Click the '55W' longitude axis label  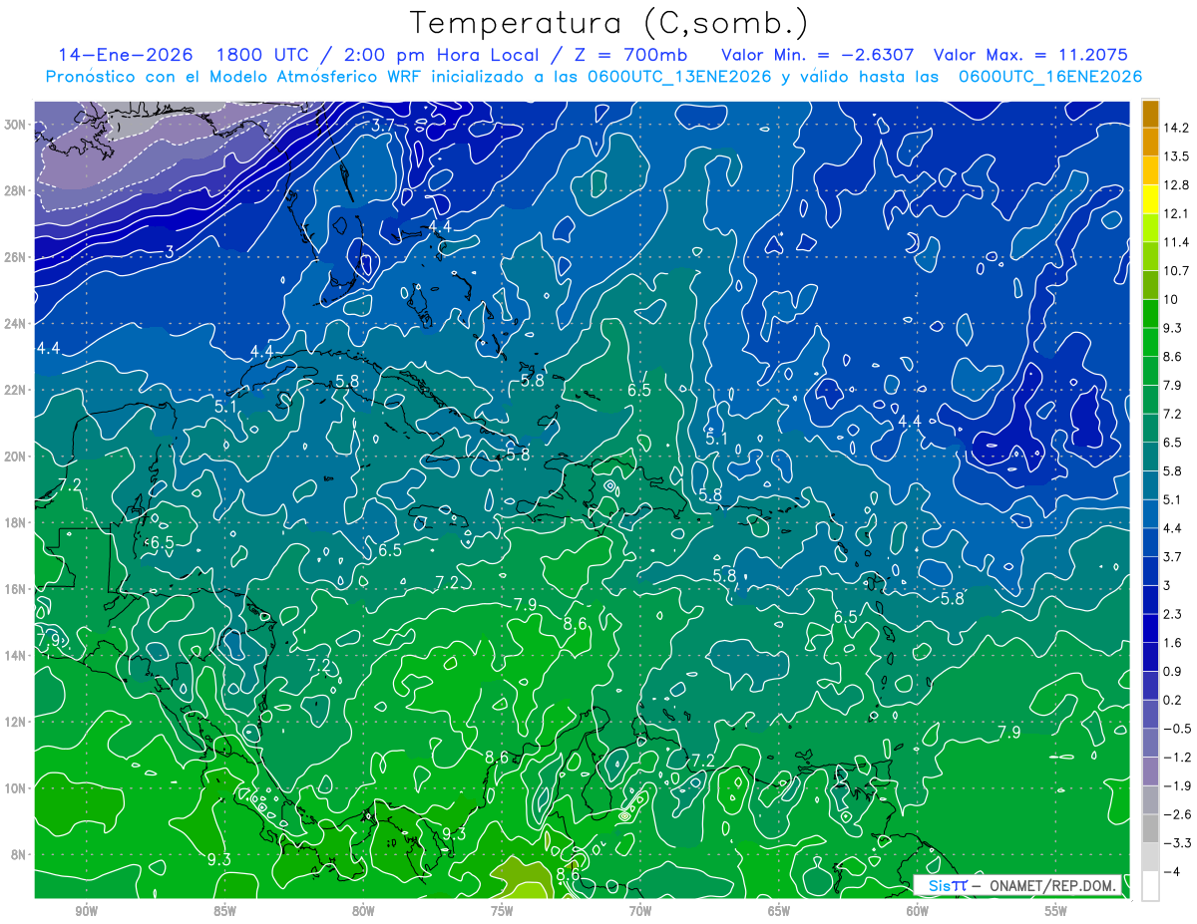tap(1056, 911)
